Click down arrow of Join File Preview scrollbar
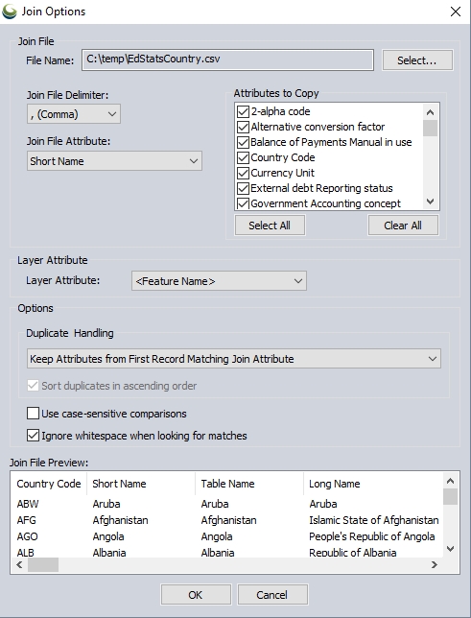 tap(451, 549)
